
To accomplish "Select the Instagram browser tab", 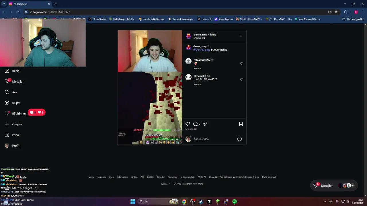I will pyautogui.click(x=29, y=4).
